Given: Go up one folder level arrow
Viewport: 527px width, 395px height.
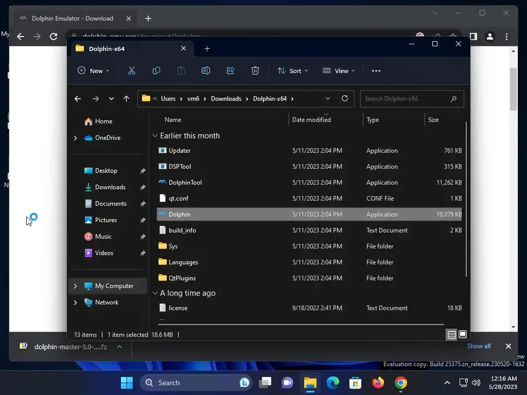Looking at the screenshot, I should 127,99.
